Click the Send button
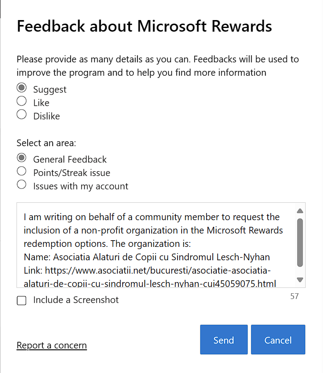 point(224,340)
